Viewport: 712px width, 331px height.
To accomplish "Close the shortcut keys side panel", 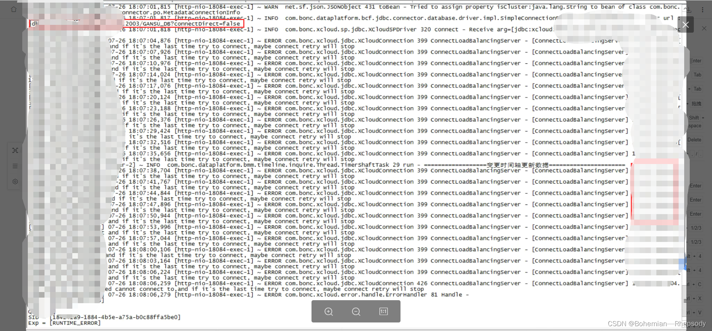I will click(x=704, y=28).
